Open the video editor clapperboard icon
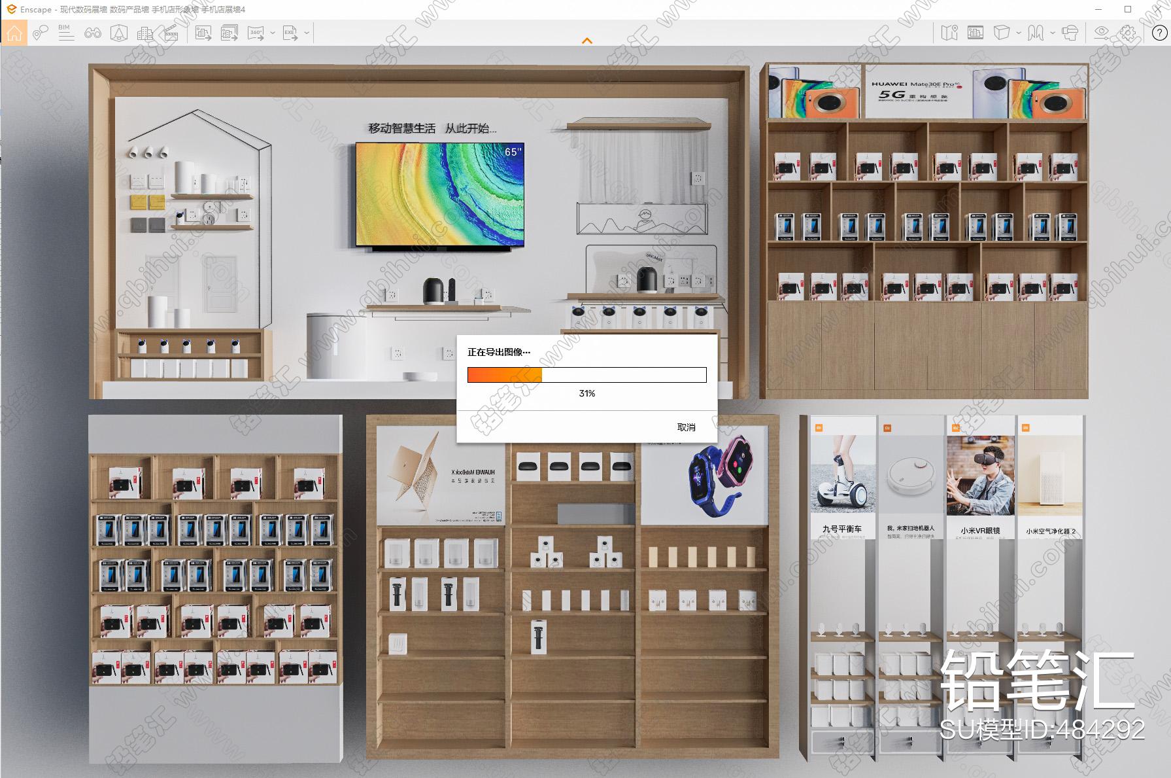The width and height of the screenshot is (1171, 778). (x=171, y=33)
